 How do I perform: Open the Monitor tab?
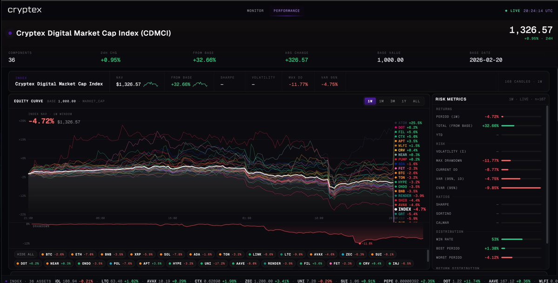point(255,11)
